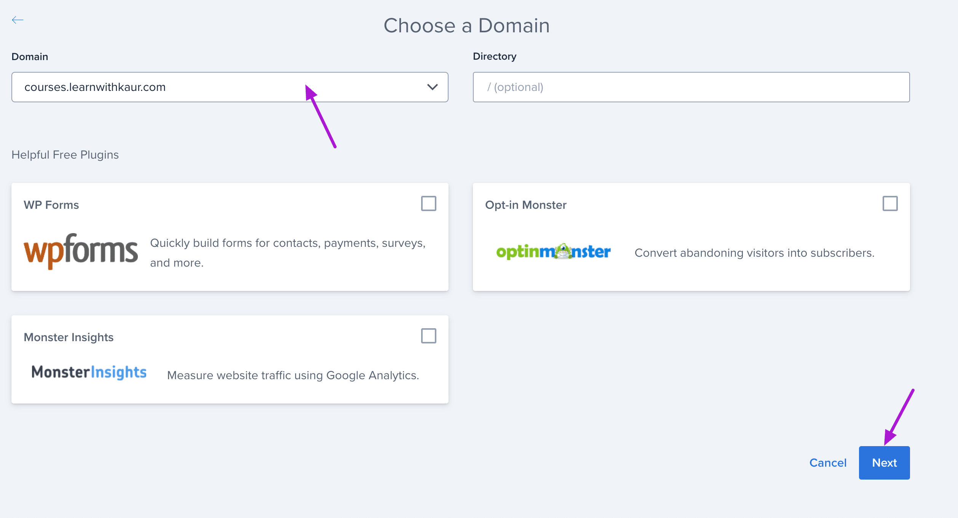Click the back arrow icon
958x518 pixels.
(18, 20)
